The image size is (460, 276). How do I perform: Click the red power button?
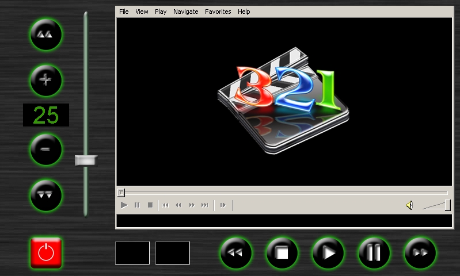46,253
